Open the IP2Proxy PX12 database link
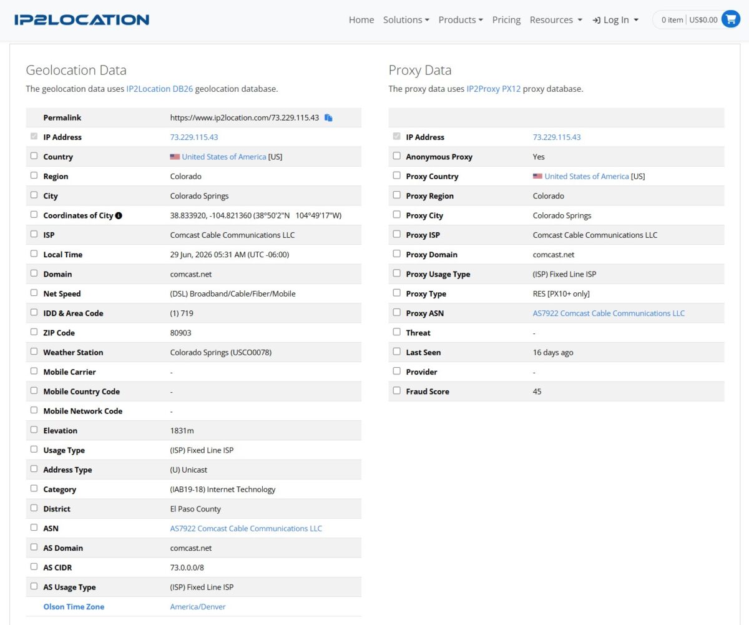Viewport: 749px width, 625px height. (494, 89)
